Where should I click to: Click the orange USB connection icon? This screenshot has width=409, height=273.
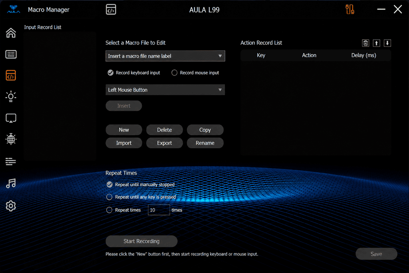coord(349,10)
